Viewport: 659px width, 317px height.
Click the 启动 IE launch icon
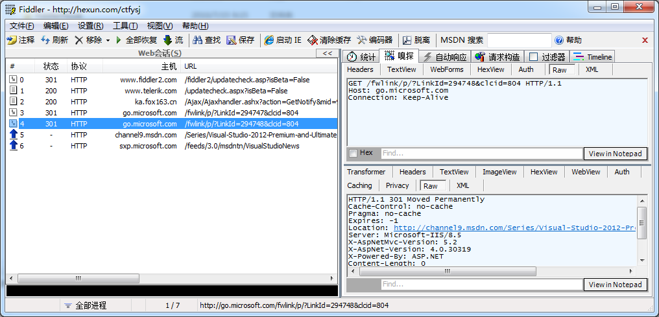[269, 40]
